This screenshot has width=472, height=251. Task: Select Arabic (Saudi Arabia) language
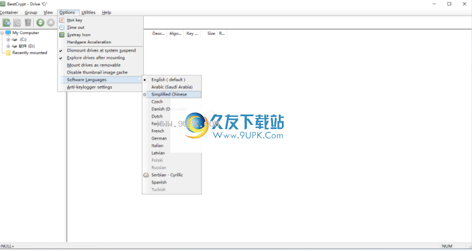click(x=172, y=87)
